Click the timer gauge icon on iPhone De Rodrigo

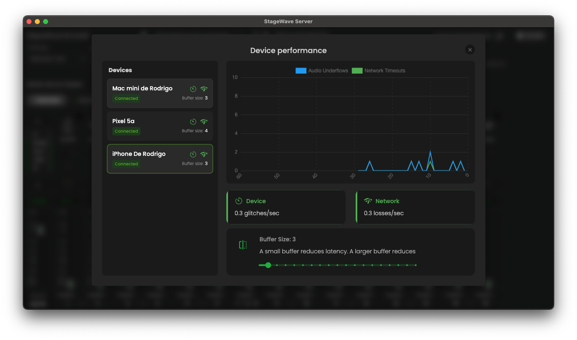tap(193, 154)
